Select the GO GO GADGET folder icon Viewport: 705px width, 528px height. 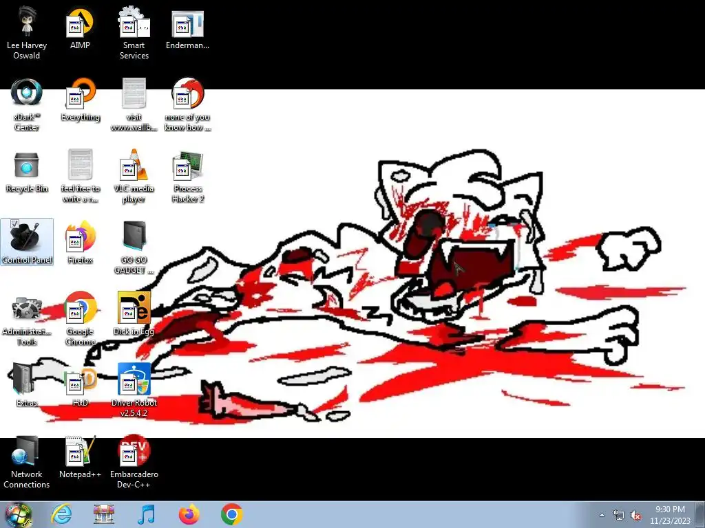134,247
